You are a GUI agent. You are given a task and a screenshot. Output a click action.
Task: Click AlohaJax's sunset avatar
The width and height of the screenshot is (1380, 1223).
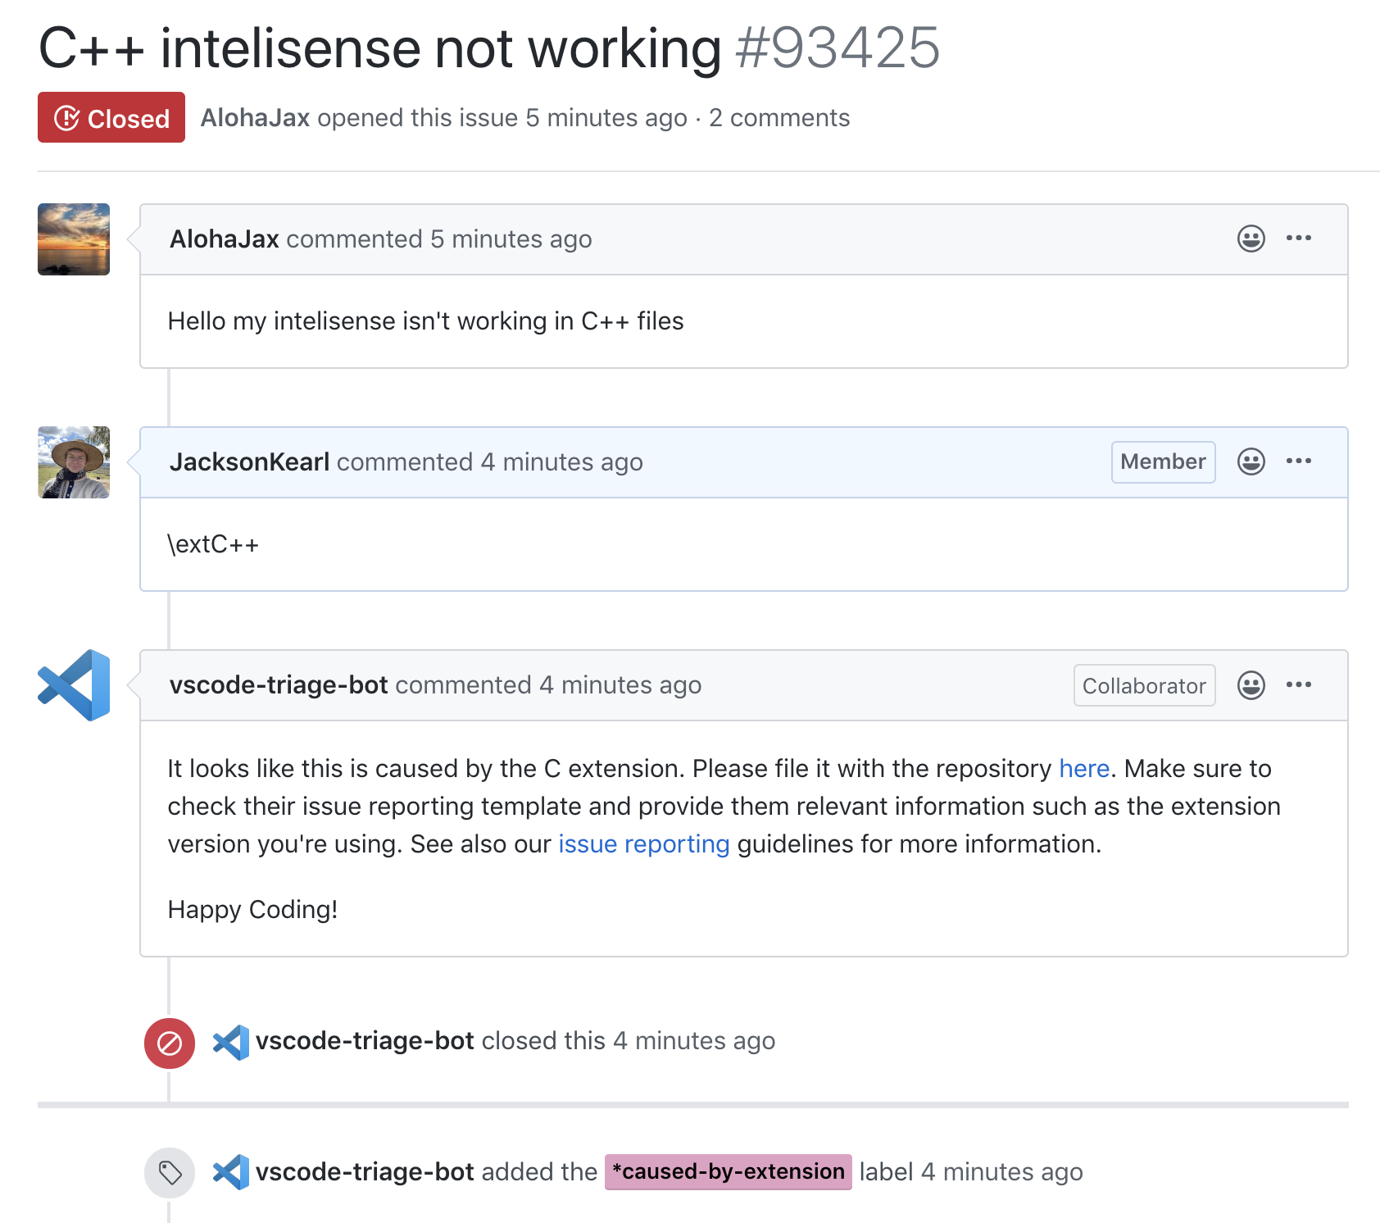click(x=74, y=239)
